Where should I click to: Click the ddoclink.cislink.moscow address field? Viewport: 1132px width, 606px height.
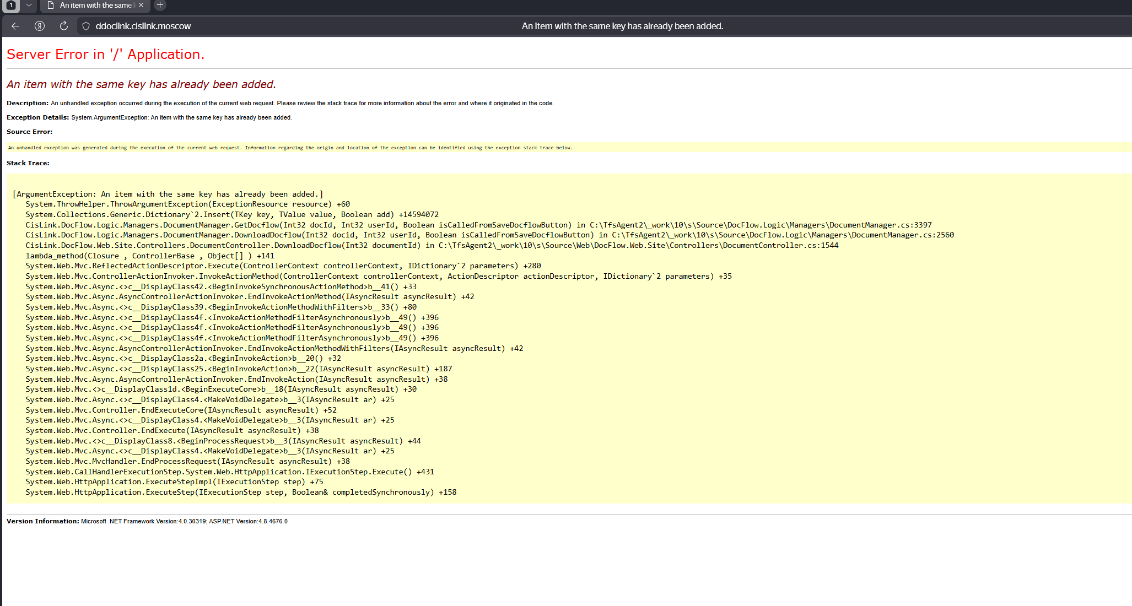click(143, 26)
